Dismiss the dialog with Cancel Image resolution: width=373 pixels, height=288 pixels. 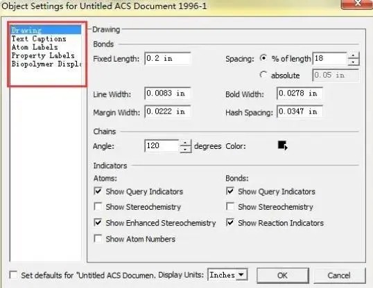pyautogui.click(x=339, y=276)
